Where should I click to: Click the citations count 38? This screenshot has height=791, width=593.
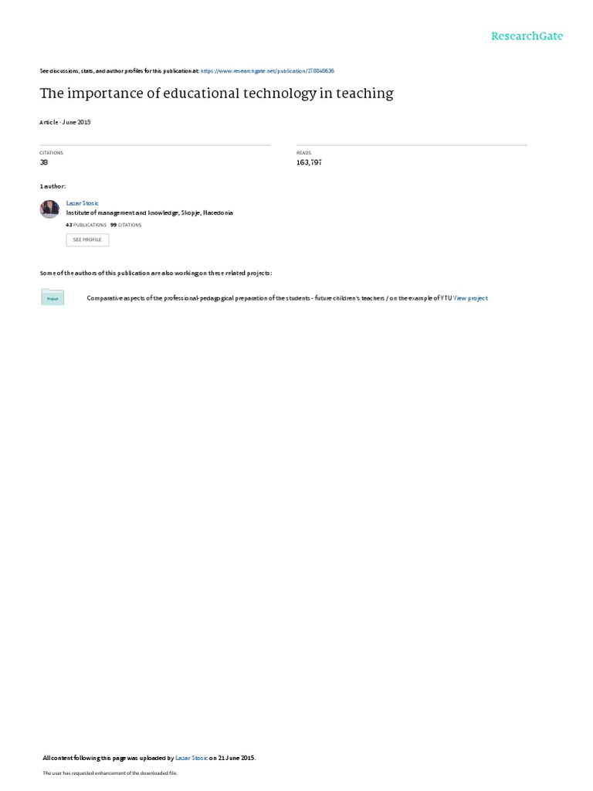[x=44, y=162]
